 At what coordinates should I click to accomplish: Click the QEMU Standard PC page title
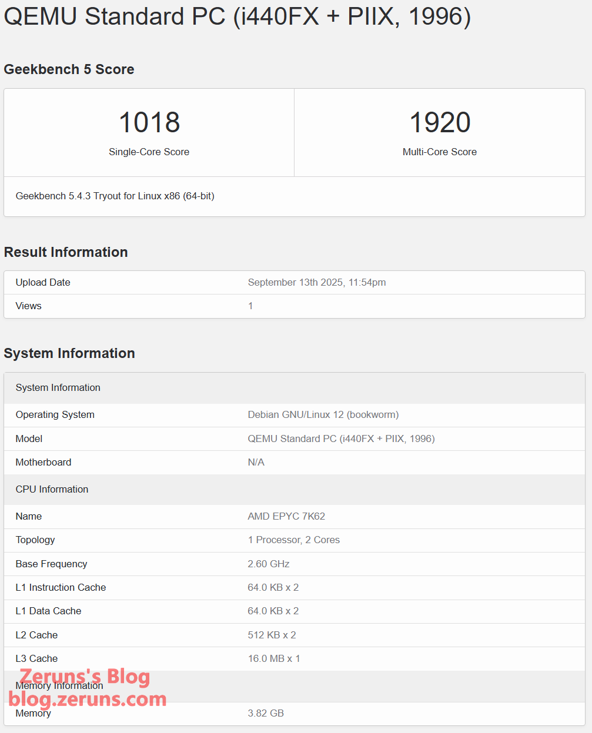(237, 16)
